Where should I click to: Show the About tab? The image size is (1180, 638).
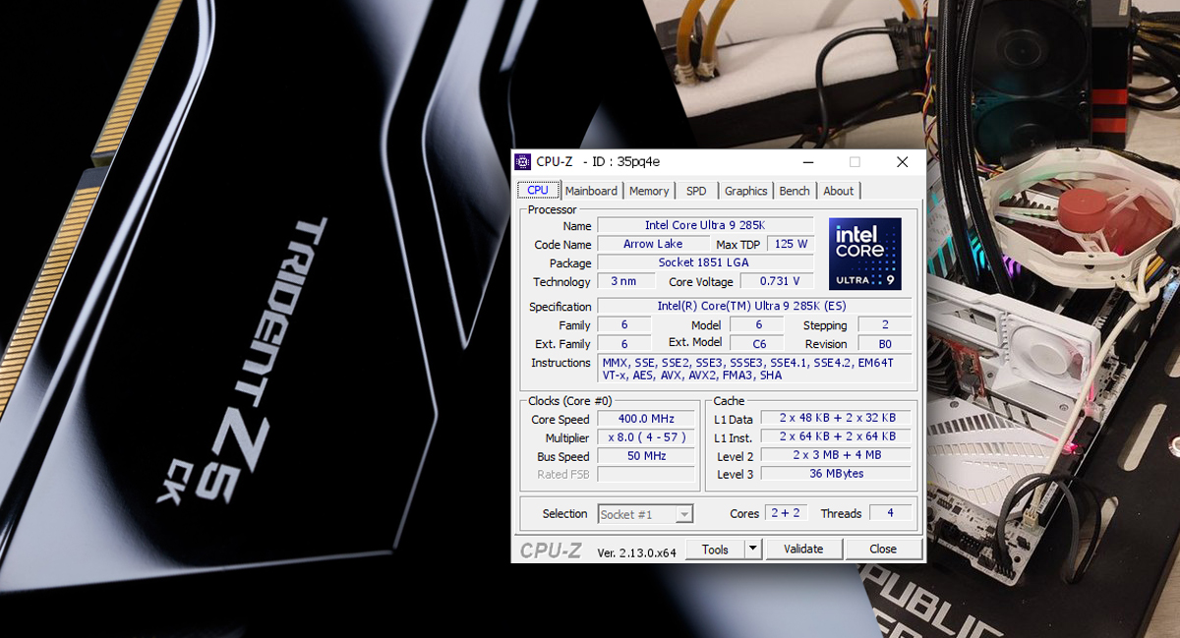(x=838, y=191)
